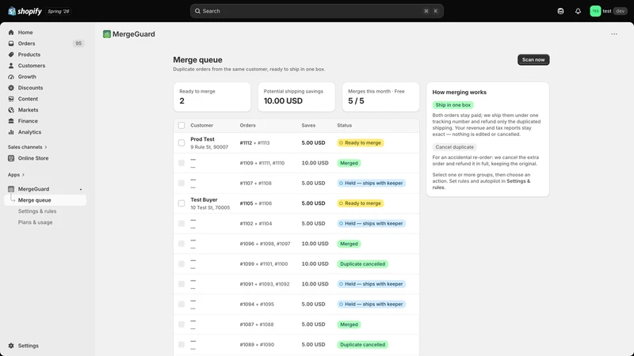Check the checkbox for orders #1107 + #1108
The height and width of the screenshot is (356, 634).
pos(181,184)
